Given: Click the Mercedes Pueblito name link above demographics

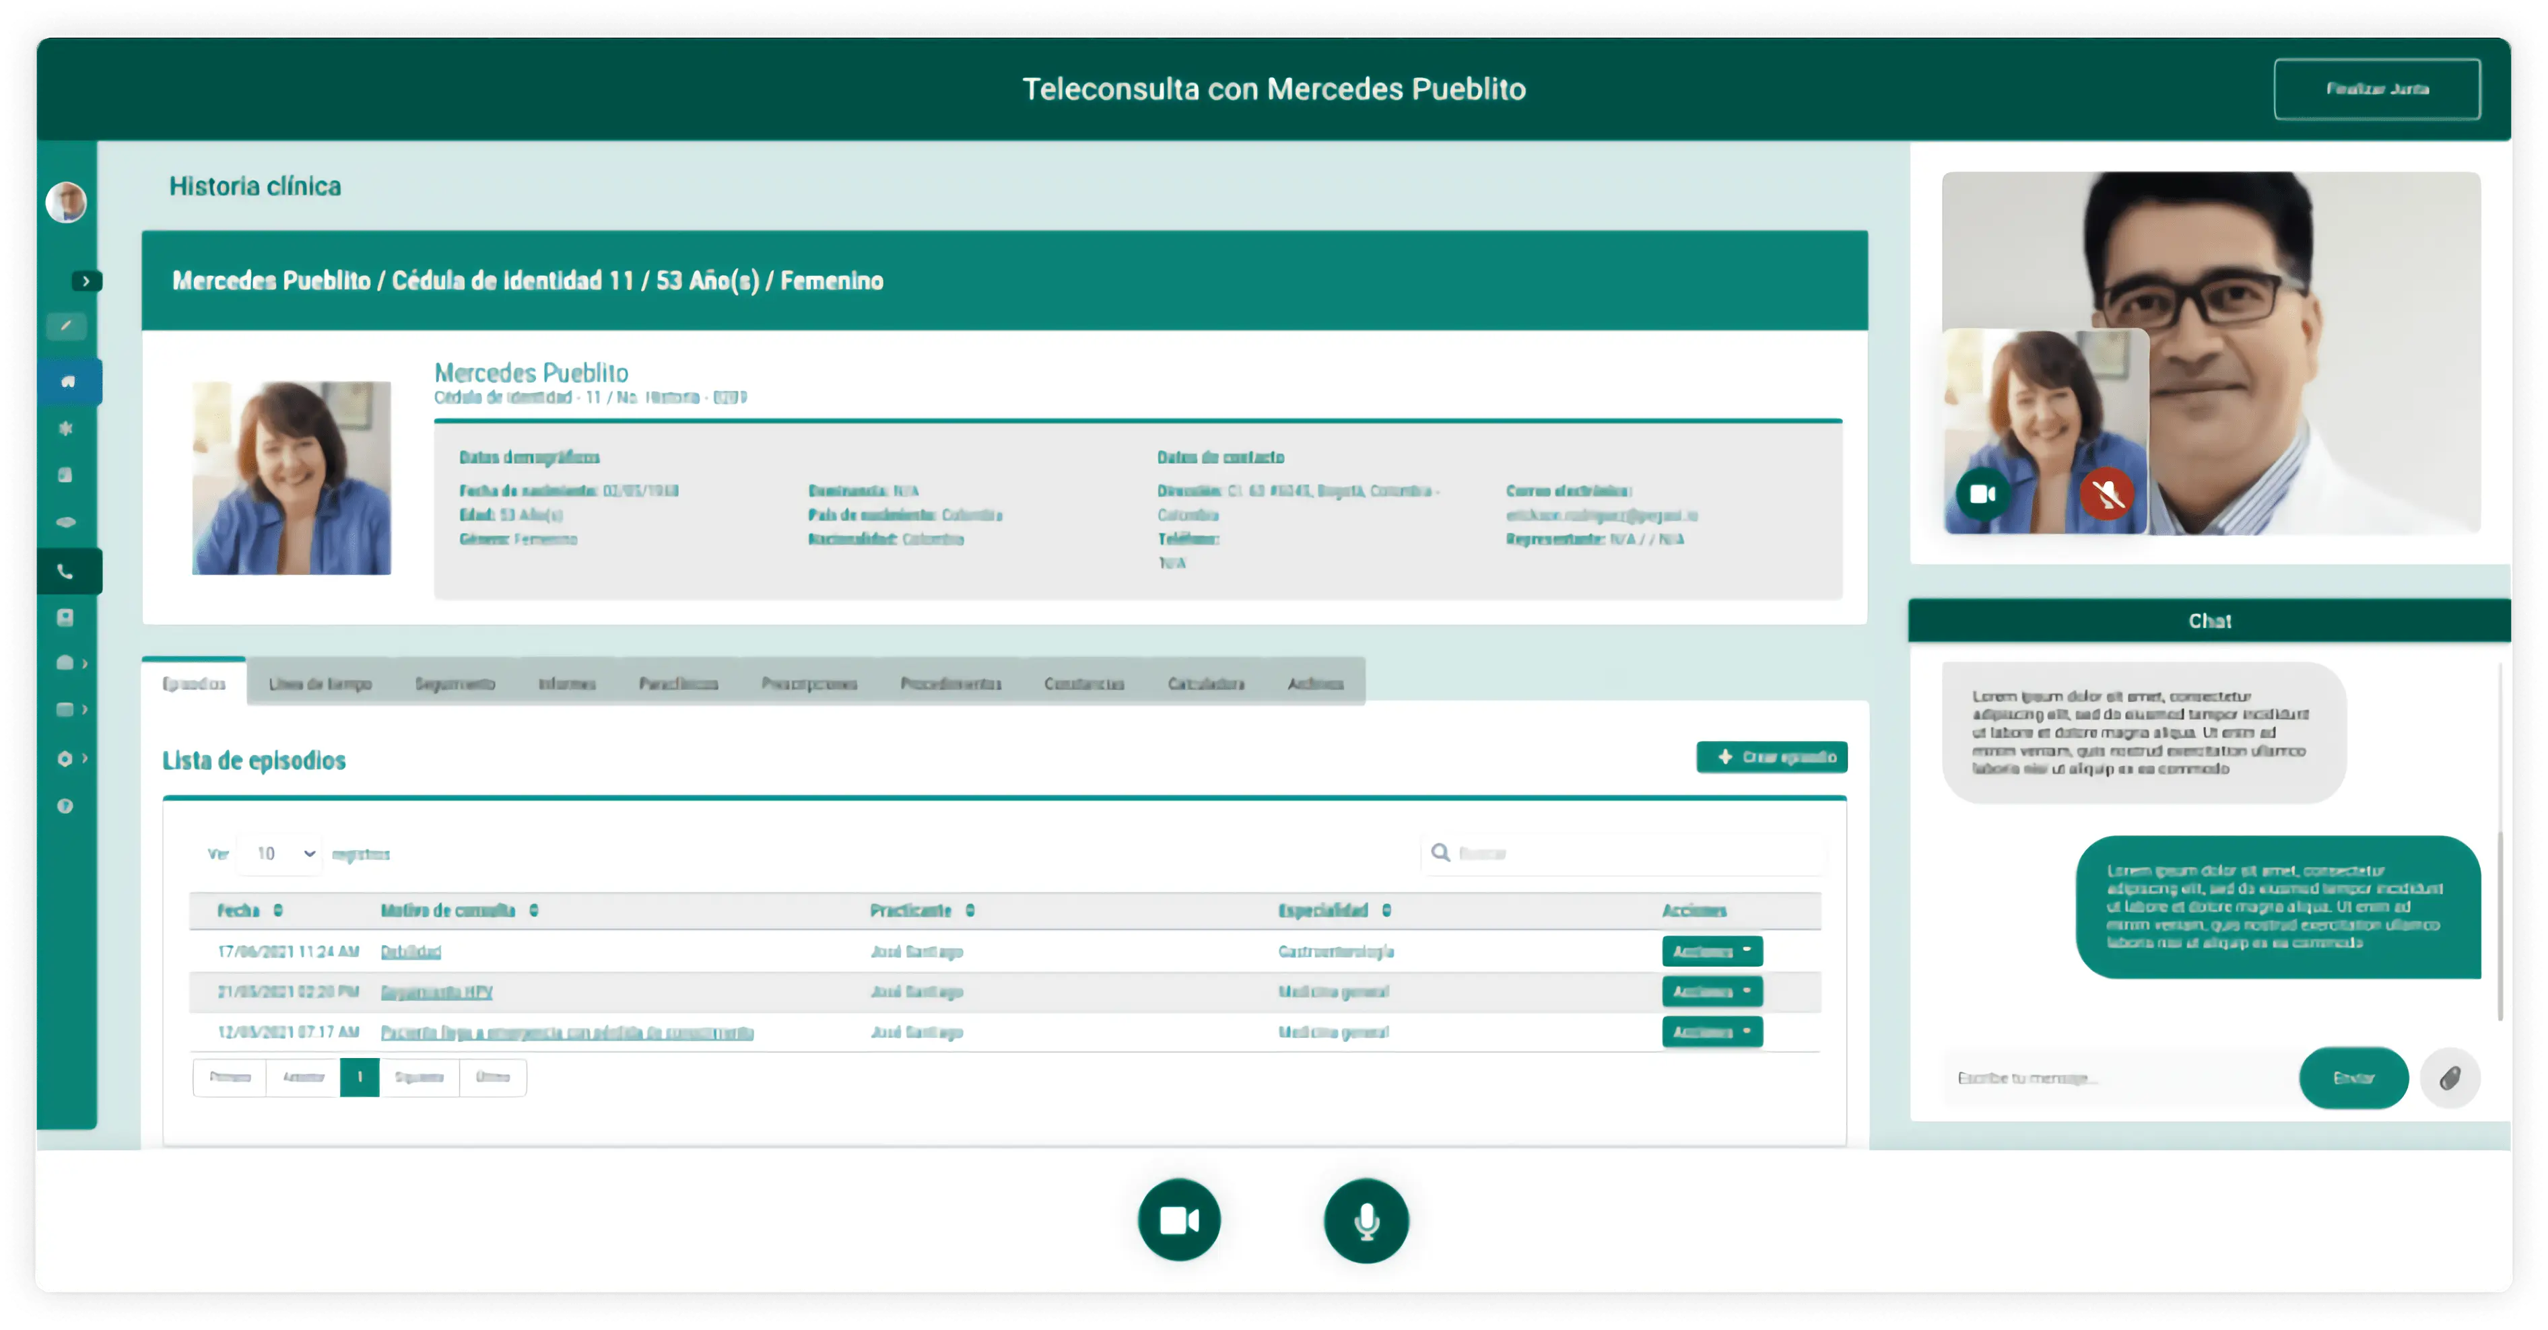Looking at the screenshot, I should [x=531, y=373].
